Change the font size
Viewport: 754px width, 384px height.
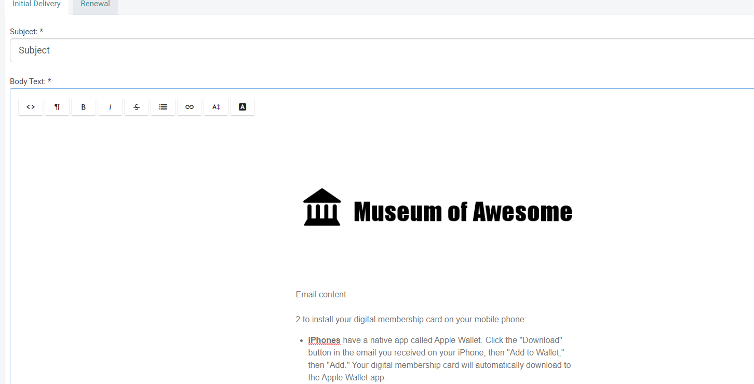click(x=216, y=107)
